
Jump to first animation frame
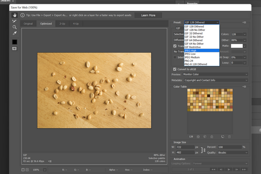point(213,169)
